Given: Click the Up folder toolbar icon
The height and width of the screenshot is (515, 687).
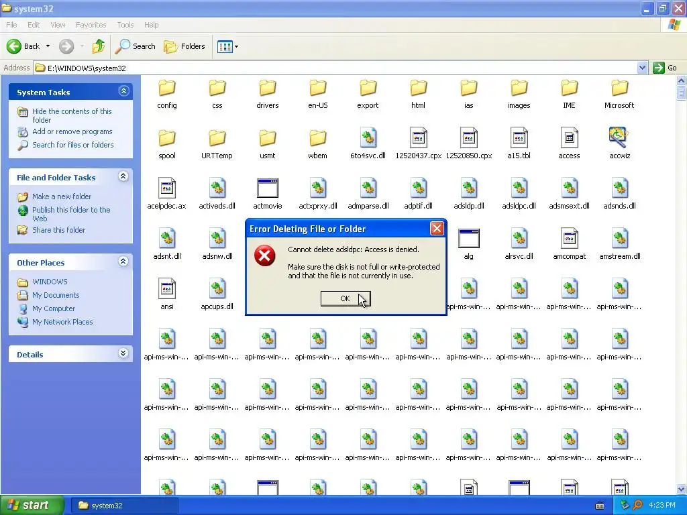Looking at the screenshot, I should 98,46.
